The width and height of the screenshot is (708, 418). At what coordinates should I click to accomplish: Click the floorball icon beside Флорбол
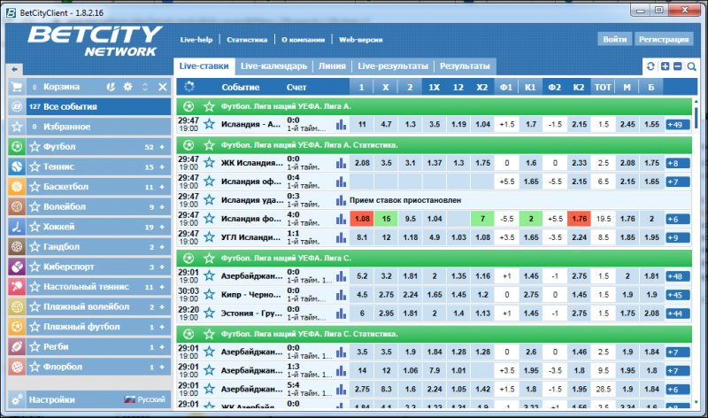(17, 367)
